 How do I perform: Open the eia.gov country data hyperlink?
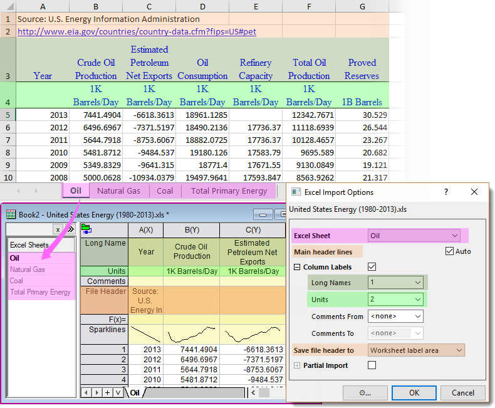[x=137, y=31]
